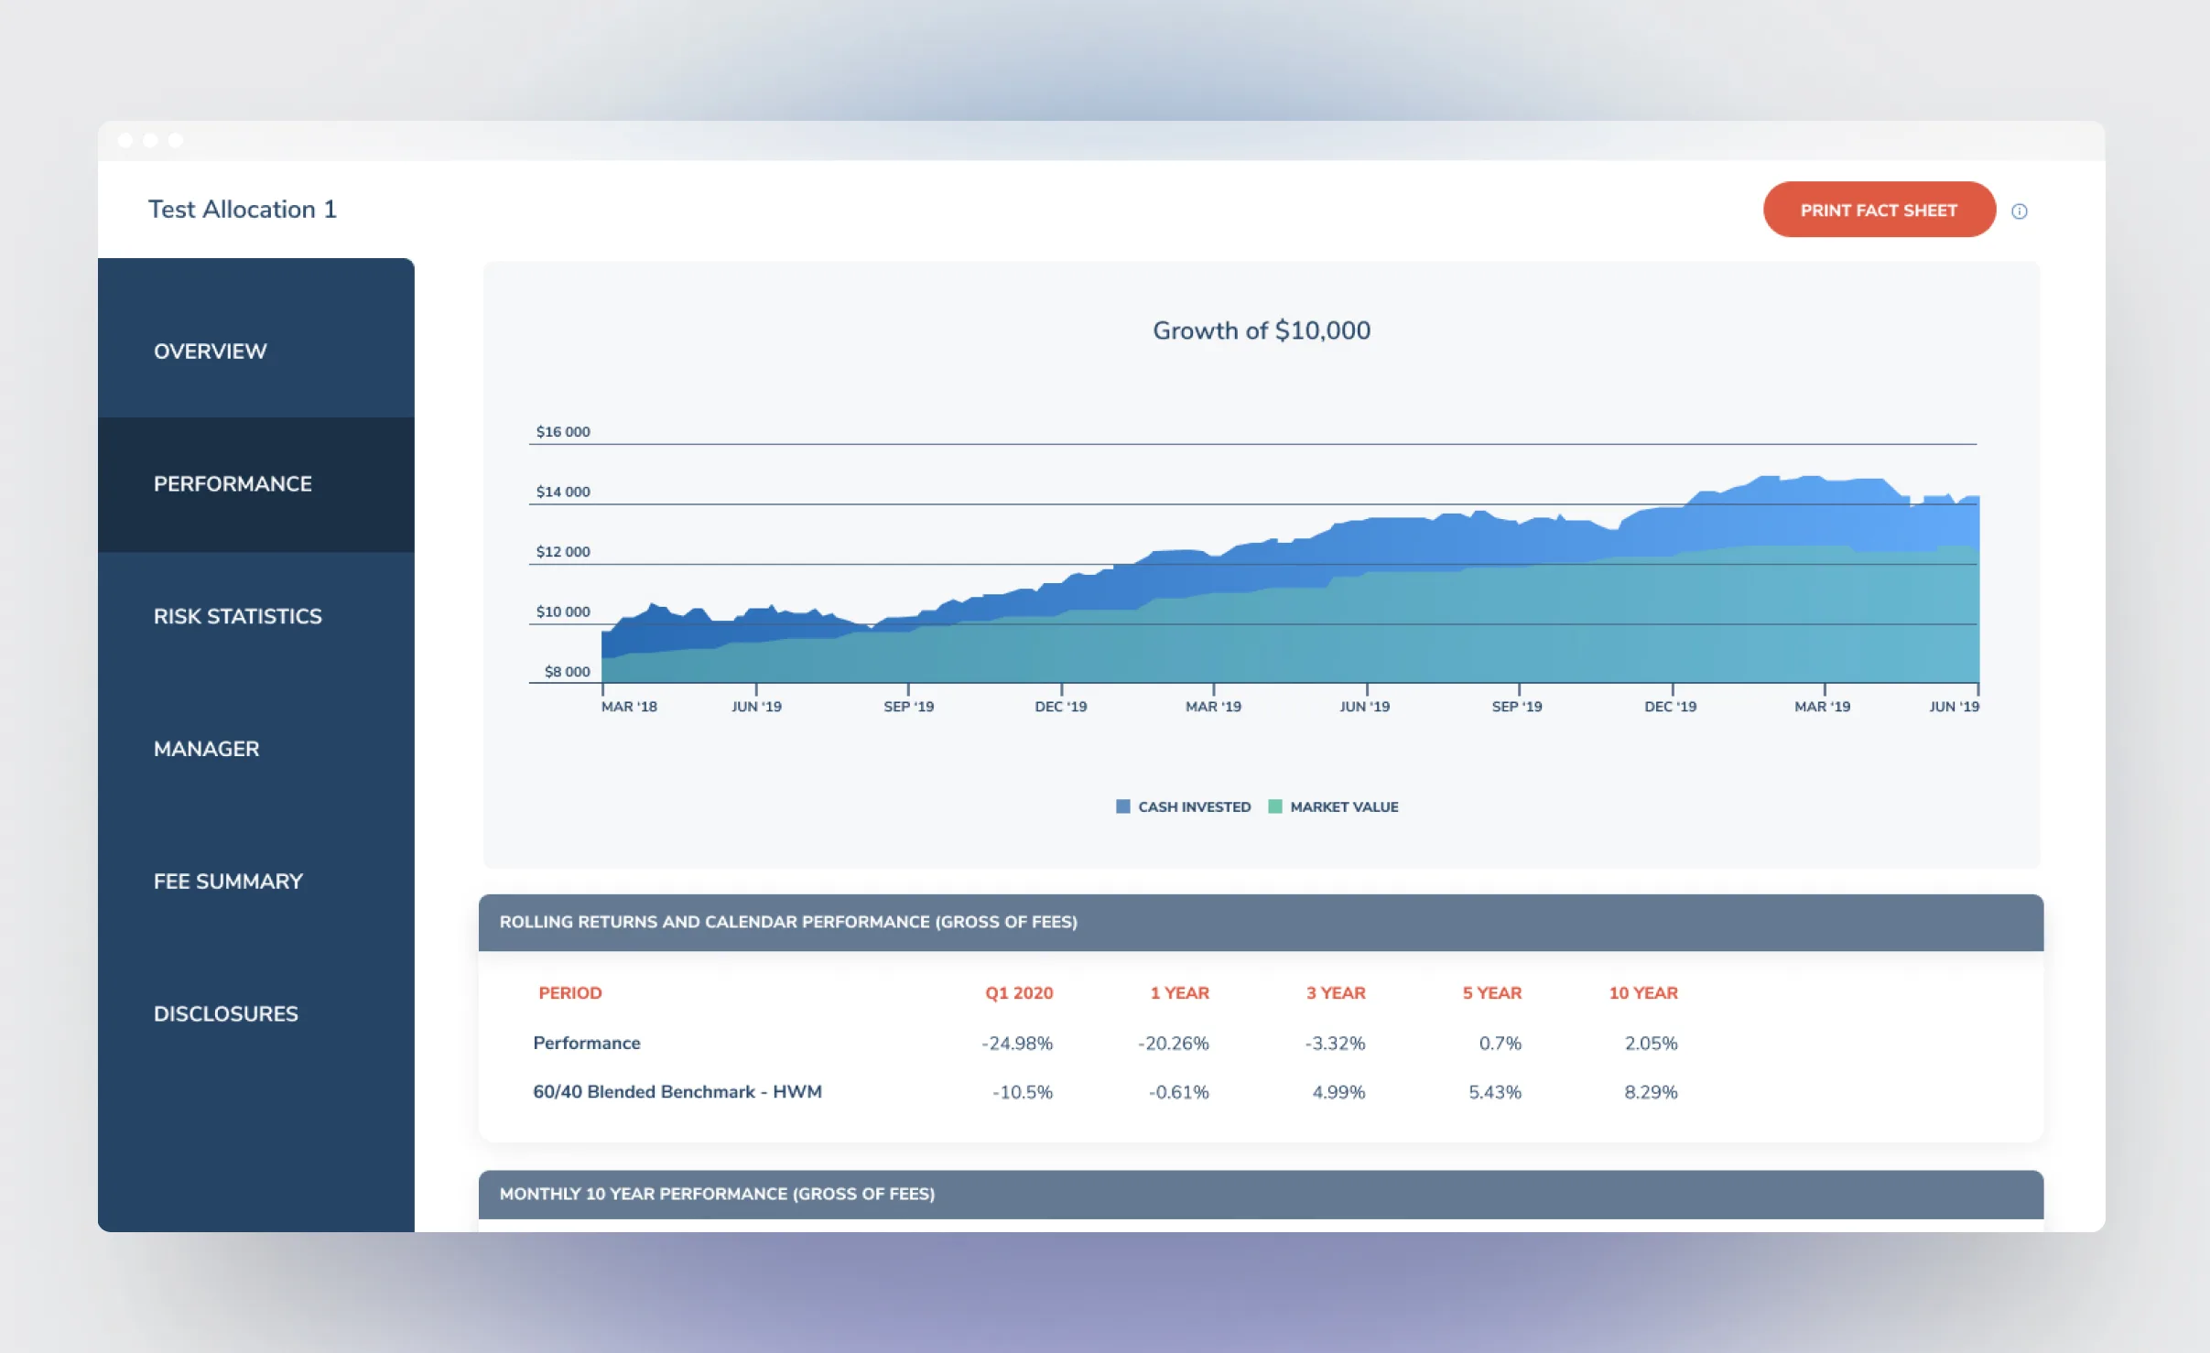This screenshot has height=1353, width=2210.
Task: Click the Test Allocation 1 title
Action: (243, 210)
